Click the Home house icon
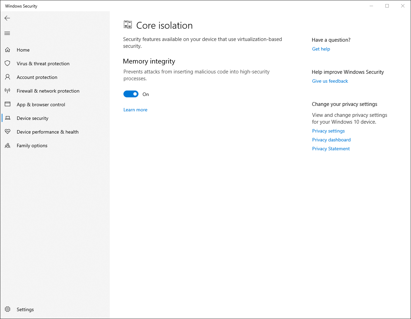 8,50
